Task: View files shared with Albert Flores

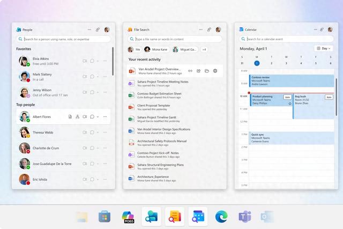Action: coord(70,117)
